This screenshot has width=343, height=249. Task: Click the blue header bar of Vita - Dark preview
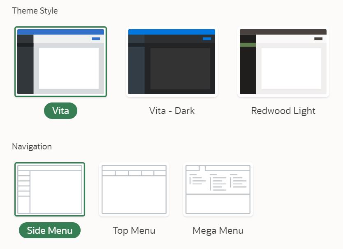pyautogui.click(x=171, y=32)
